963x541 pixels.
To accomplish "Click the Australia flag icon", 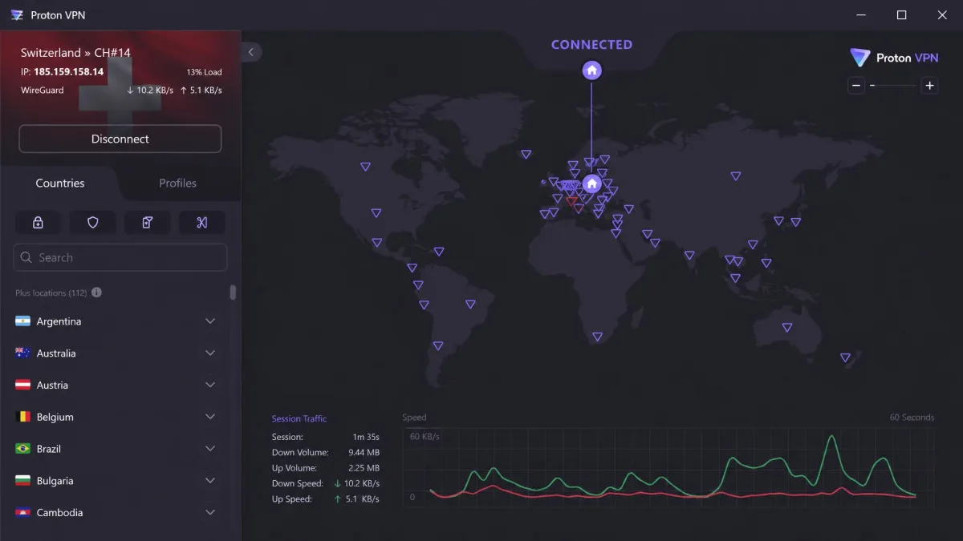I will pos(23,353).
